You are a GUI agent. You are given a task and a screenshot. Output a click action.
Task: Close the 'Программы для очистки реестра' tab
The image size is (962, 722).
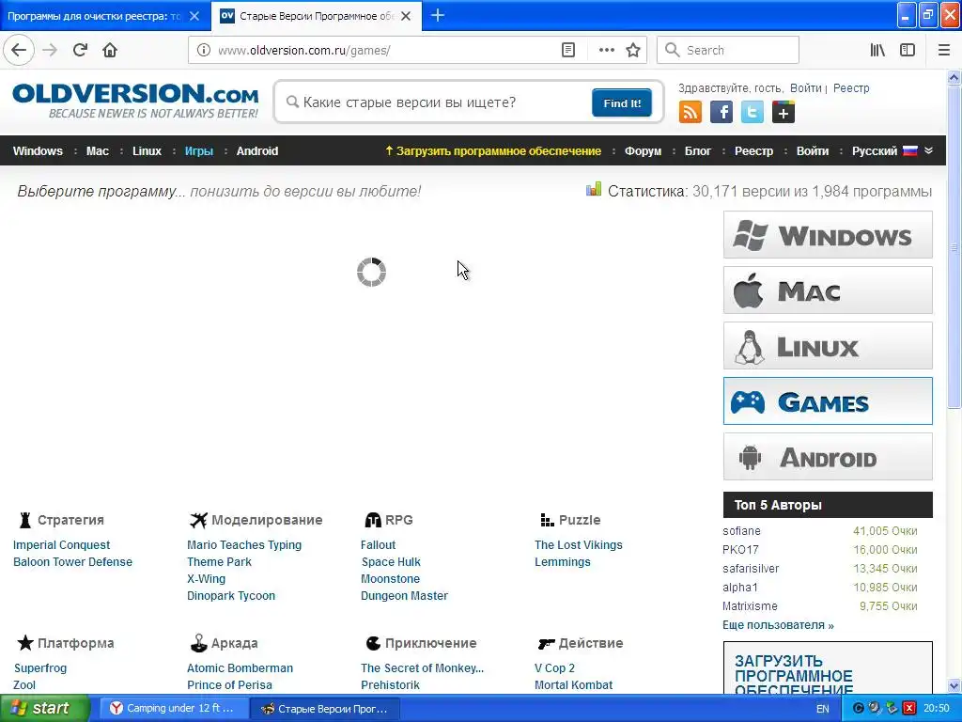[x=194, y=16]
